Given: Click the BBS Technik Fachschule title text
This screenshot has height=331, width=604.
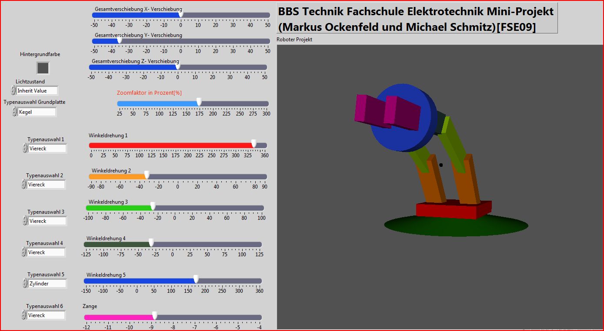Looking at the screenshot, I should pos(416,19).
